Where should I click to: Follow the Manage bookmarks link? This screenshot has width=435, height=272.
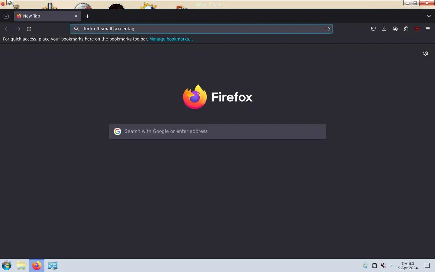coord(171,39)
